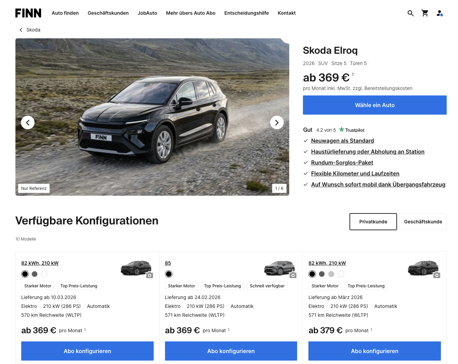Select white color option on first card

click(x=44, y=274)
